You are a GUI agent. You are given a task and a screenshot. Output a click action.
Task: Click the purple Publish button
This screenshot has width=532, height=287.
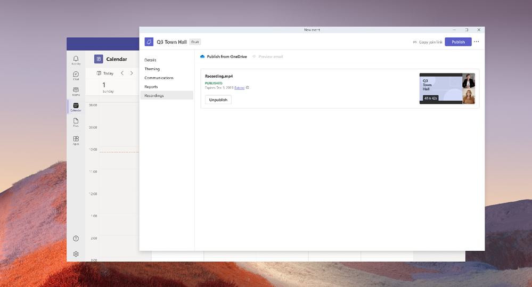[458, 42]
